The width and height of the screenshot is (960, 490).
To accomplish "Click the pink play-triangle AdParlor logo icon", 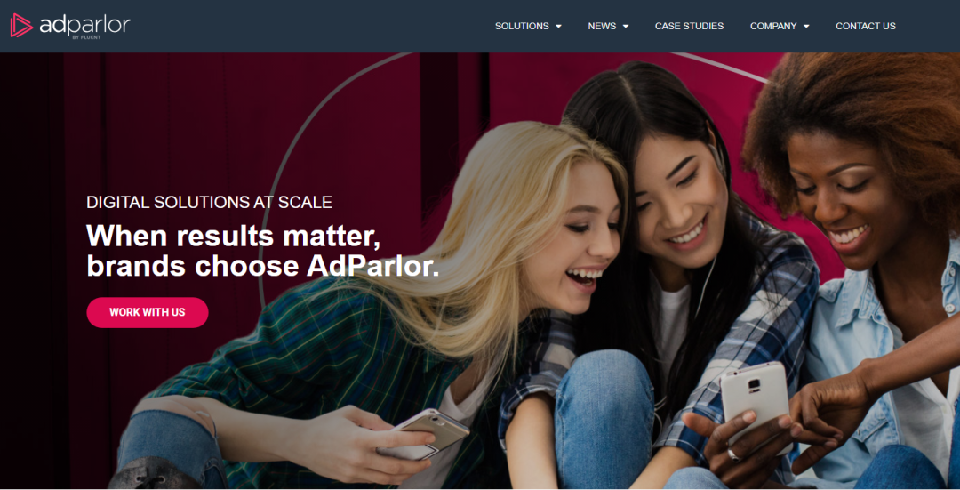I will (21, 25).
